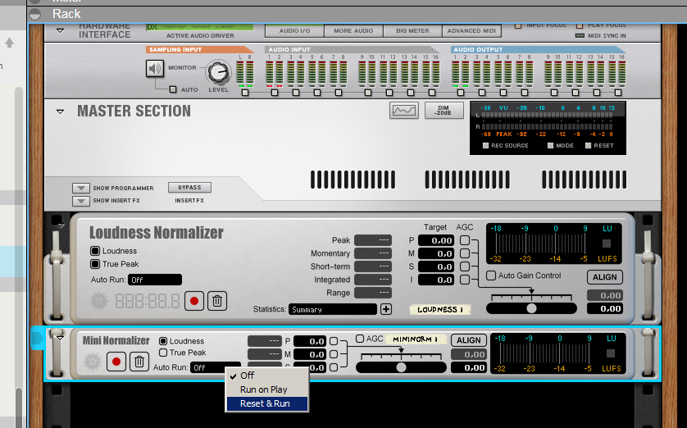The image size is (687, 428).
Task: Toggle the MIDI SYNC IN indicator
Action: (x=580, y=35)
